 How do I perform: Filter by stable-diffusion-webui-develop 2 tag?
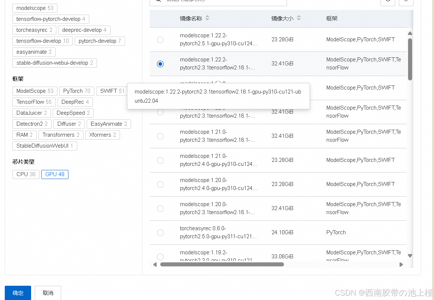[x=55, y=63]
